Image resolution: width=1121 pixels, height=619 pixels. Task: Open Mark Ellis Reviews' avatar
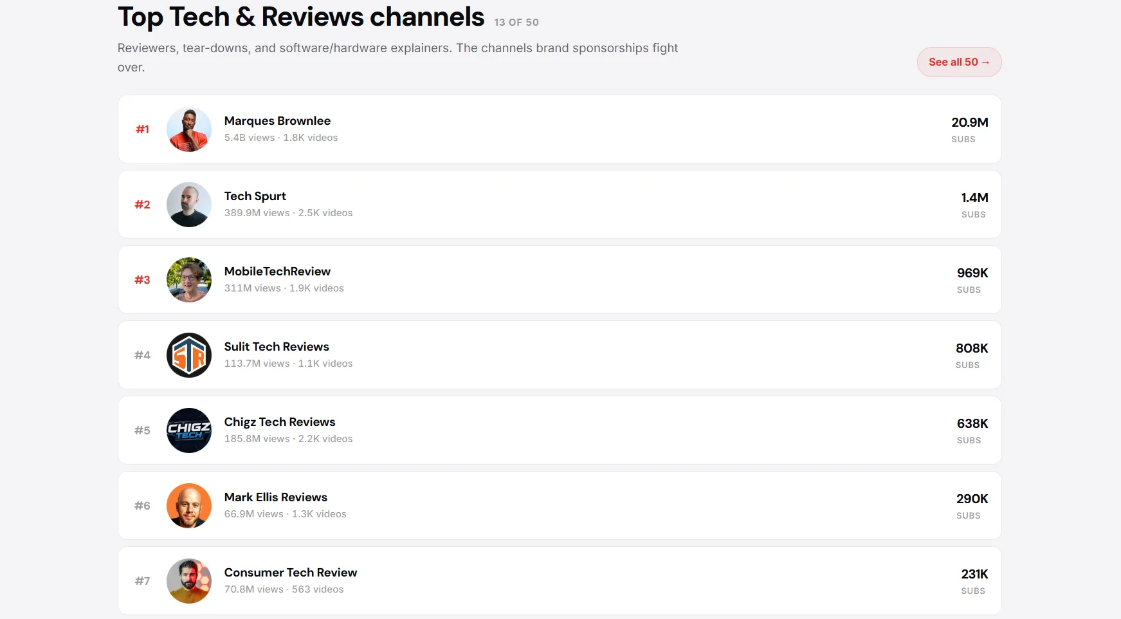click(x=189, y=506)
